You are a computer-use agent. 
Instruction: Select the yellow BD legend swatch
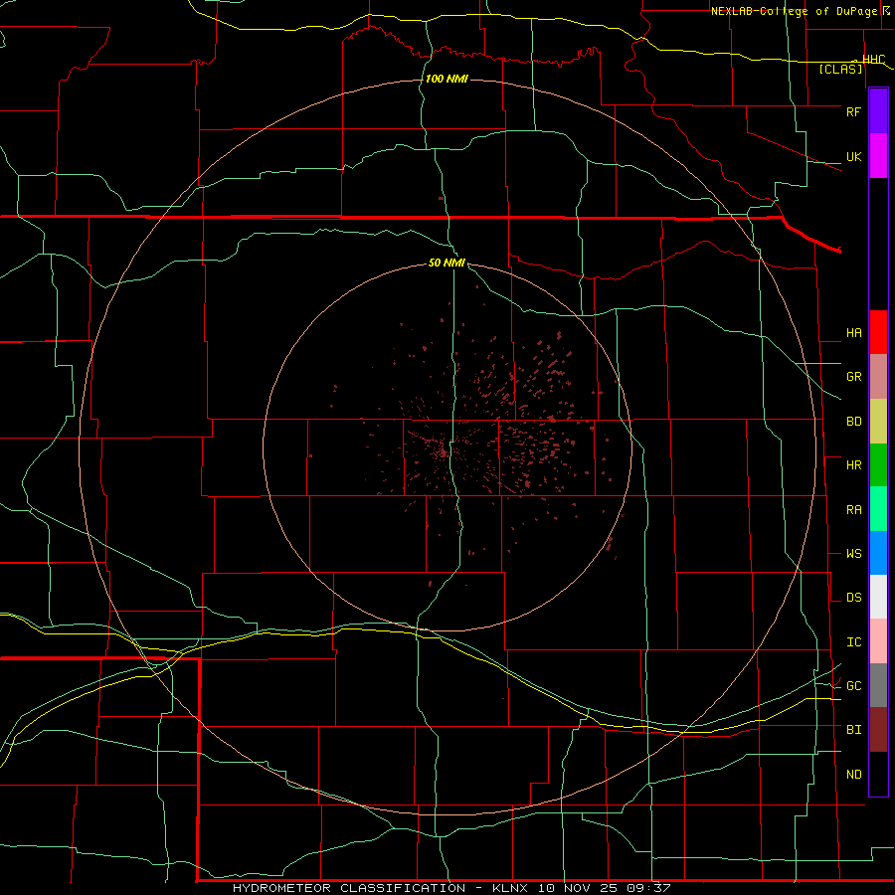click(878, 422)
